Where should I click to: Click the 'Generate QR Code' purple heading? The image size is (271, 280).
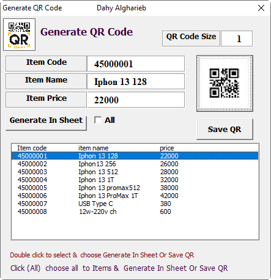pyautogui.click(x=87, y=32)
